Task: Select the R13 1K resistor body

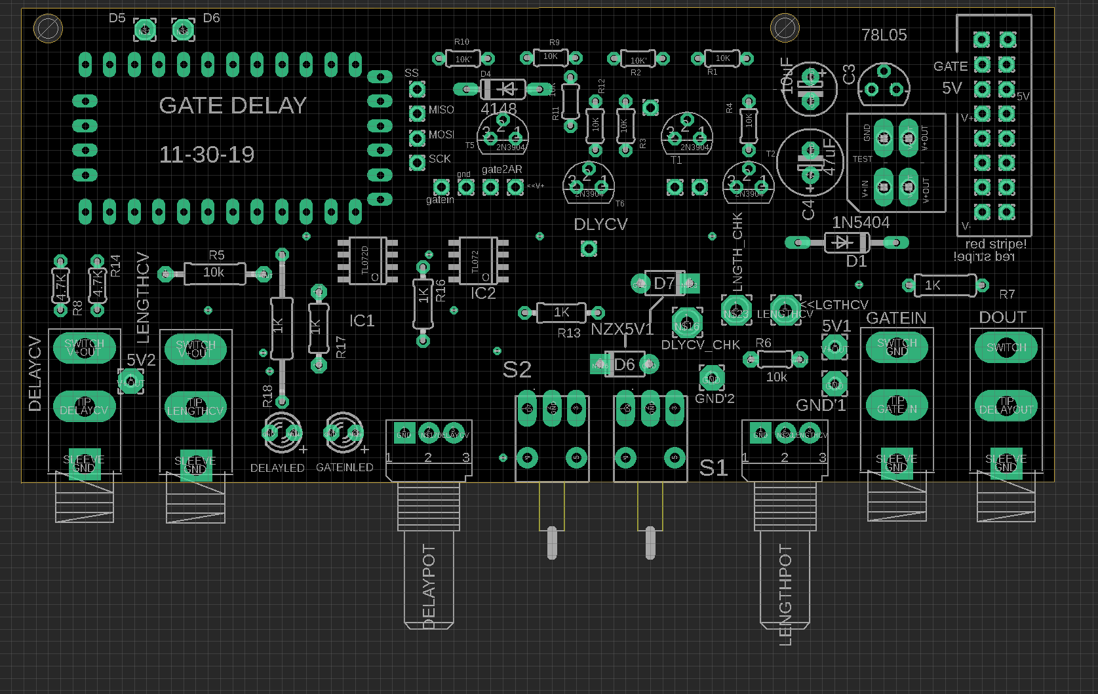Action: pos(561,313)
